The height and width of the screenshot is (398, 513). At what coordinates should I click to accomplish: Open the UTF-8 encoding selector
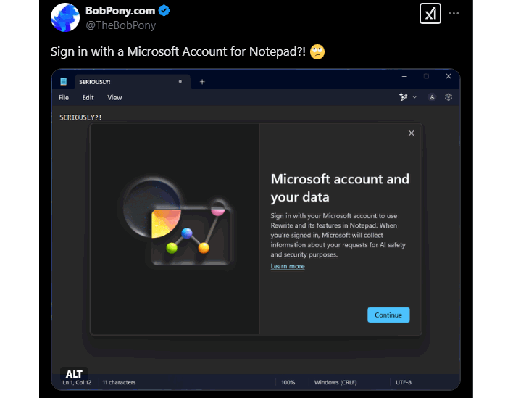click(x=404, y=382)
